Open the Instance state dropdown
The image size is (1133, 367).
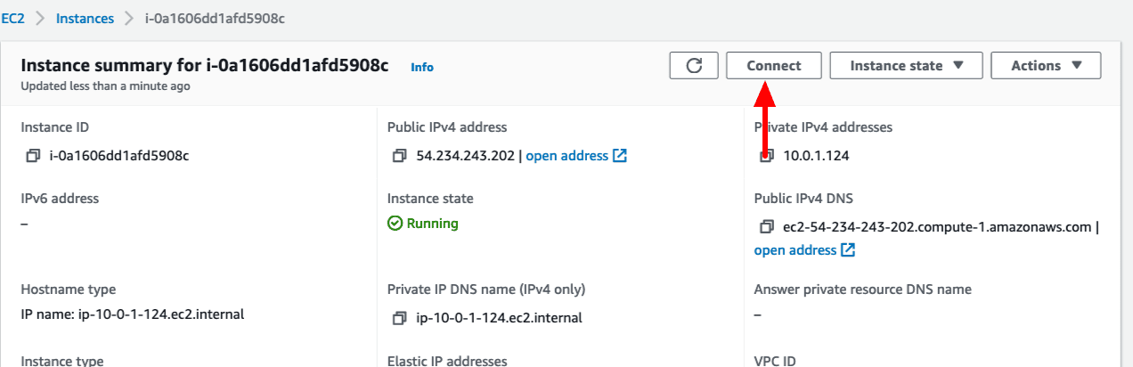906,65
